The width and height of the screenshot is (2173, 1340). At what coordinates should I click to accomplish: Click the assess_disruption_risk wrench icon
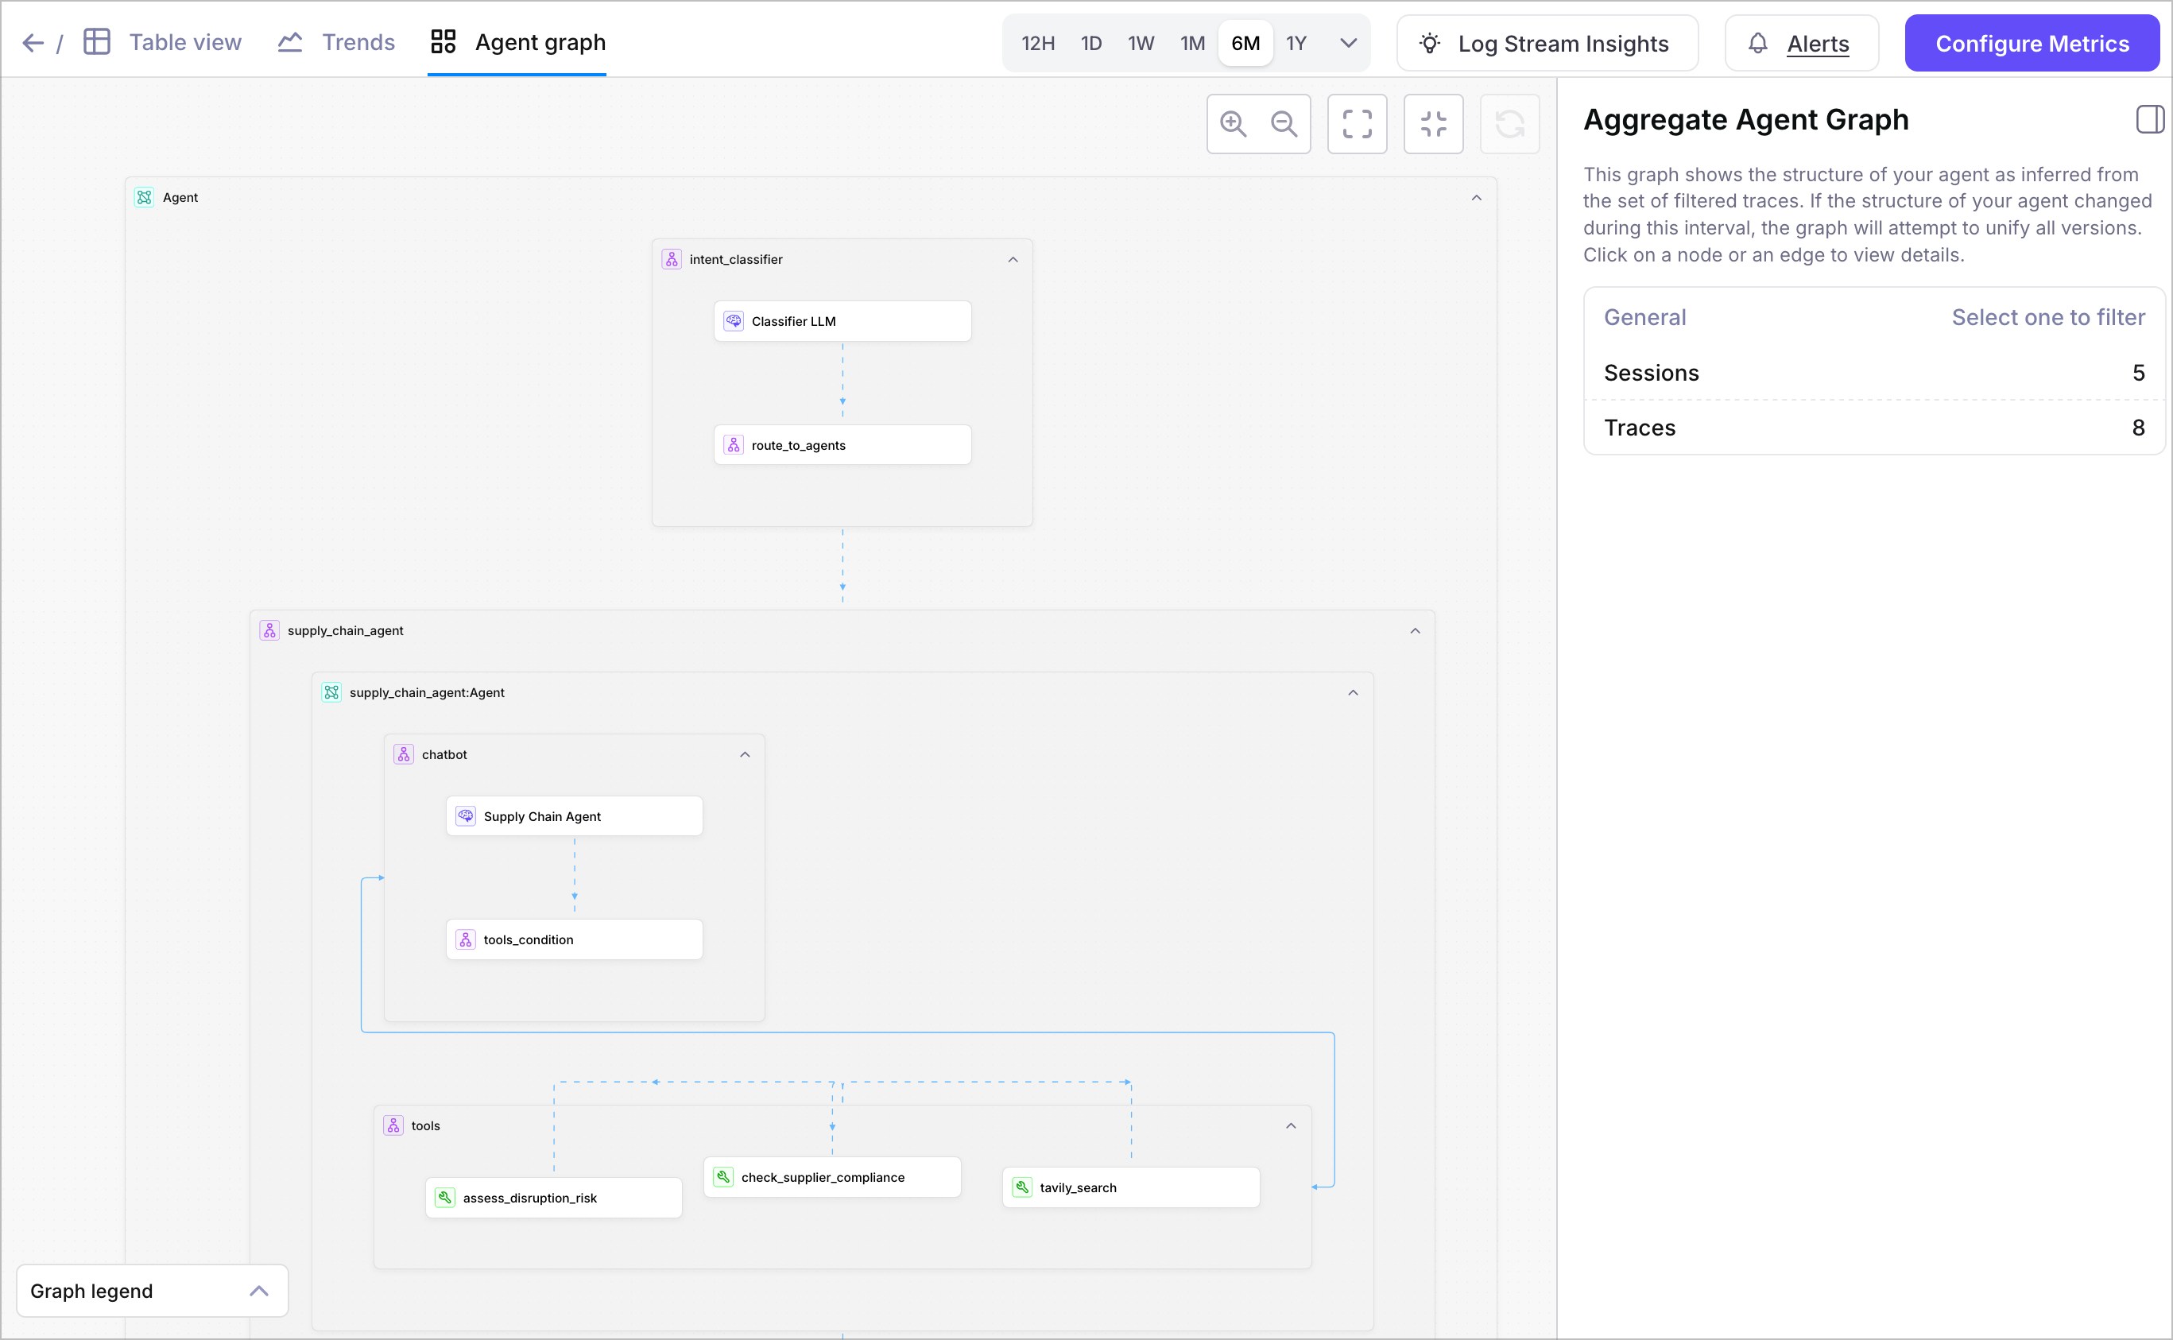(x=445, y=1197)
